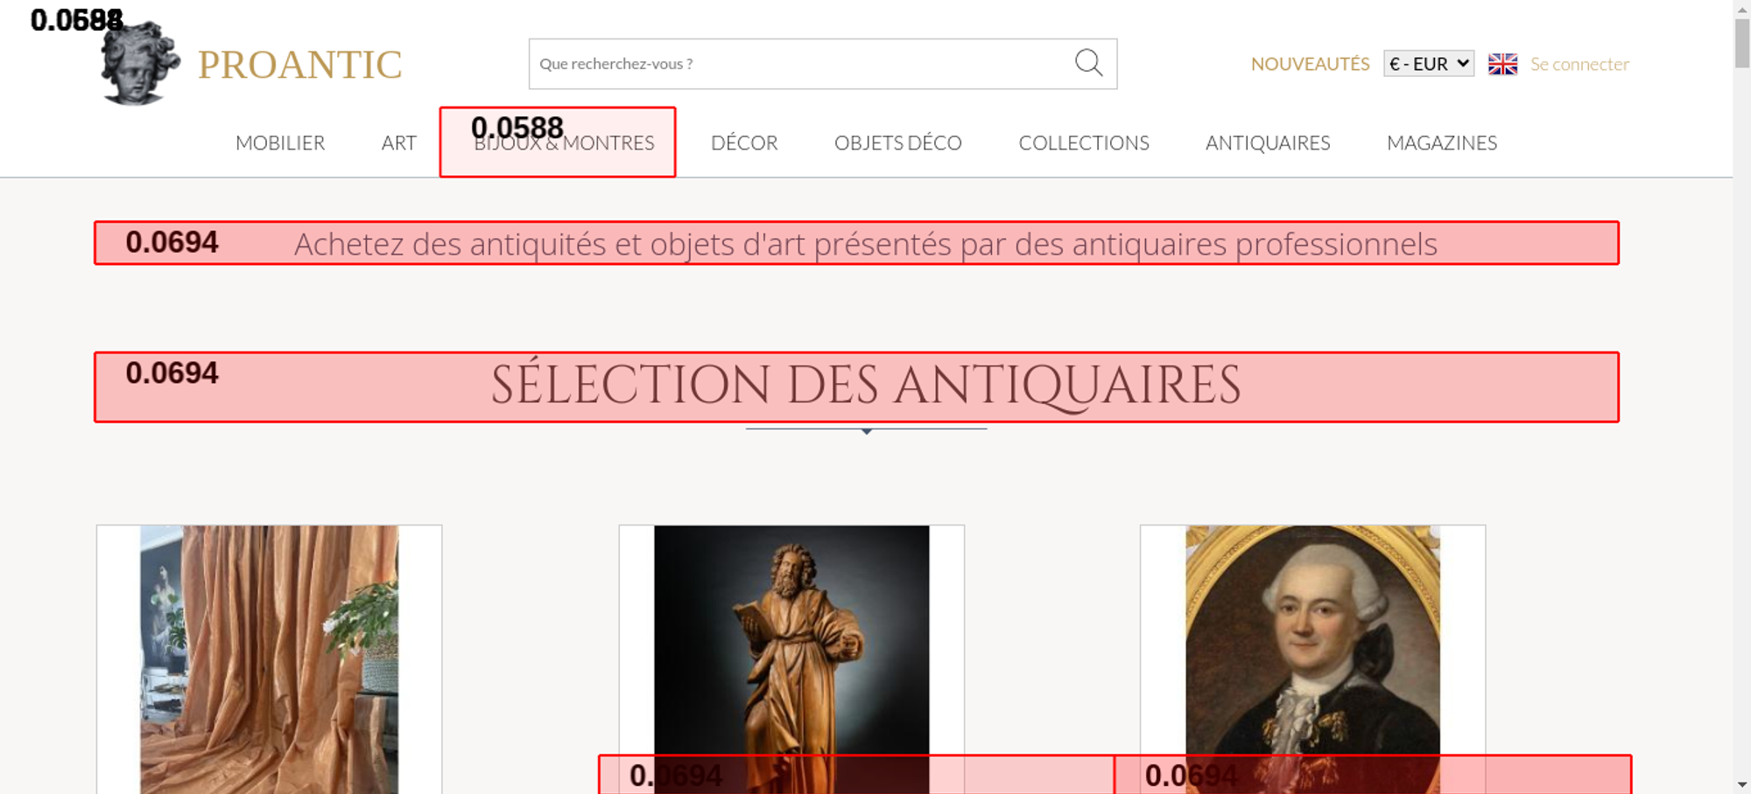Click the Proantic bust statue logo

(139, 65)
